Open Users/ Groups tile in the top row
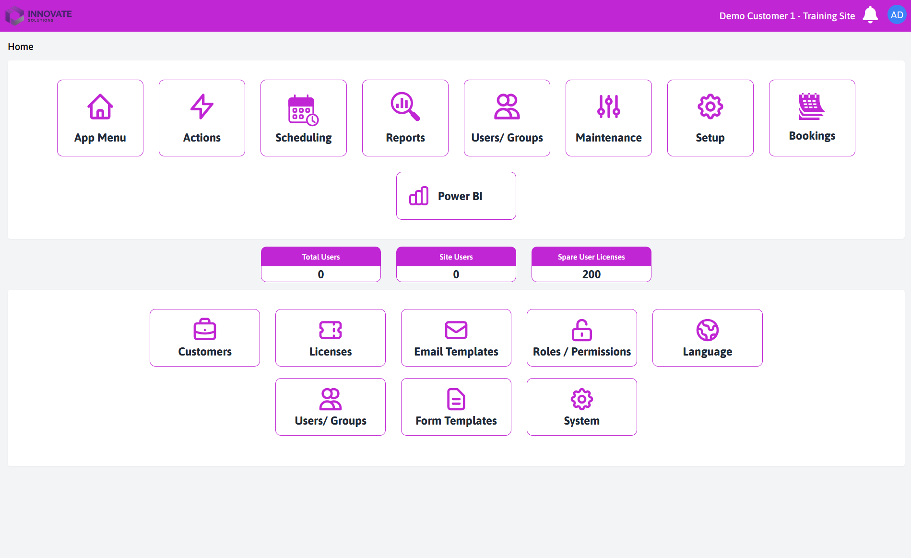This screenshot has width=911, height=558. (507, 118)
